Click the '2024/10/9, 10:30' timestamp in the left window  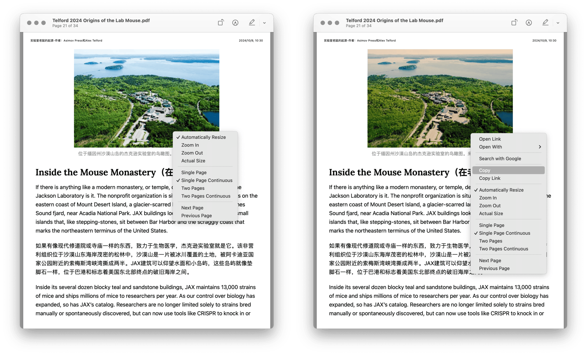coord(251,40)
